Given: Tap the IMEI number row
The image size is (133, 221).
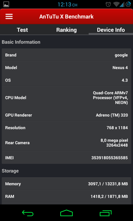Looking at the screenshot, I should click(66, 157).
